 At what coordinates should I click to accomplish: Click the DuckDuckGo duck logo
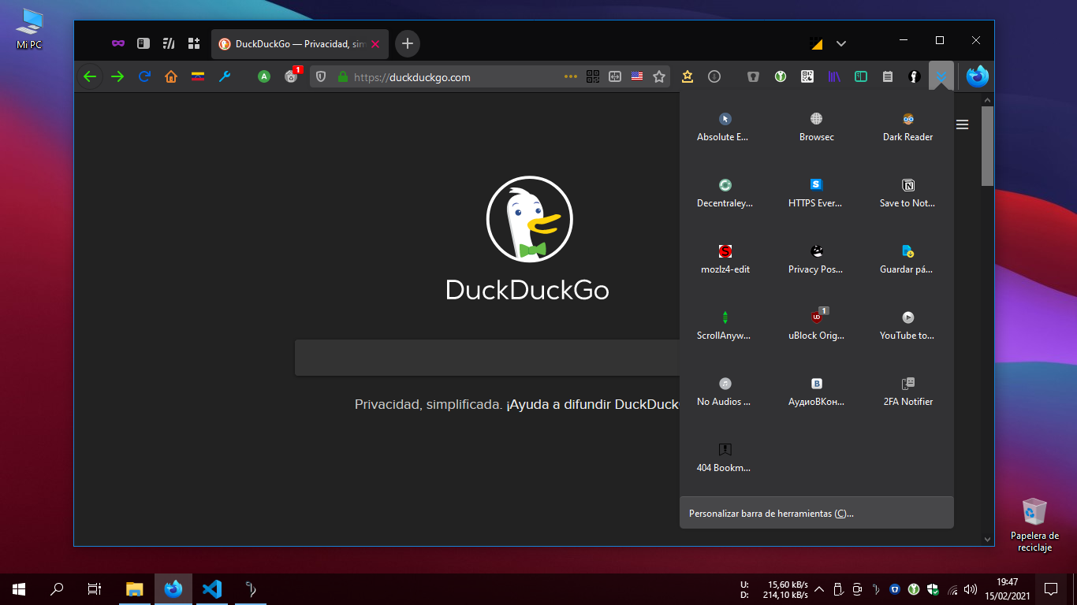tap(528, 219)
